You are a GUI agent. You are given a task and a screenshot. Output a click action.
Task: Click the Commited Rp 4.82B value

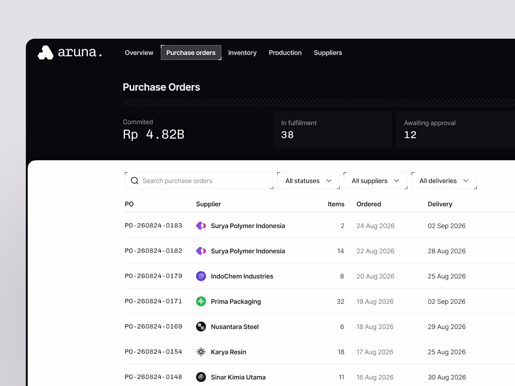point(154,135)
